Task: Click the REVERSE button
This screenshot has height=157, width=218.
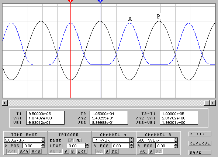Action: click(x=200, y=143)
